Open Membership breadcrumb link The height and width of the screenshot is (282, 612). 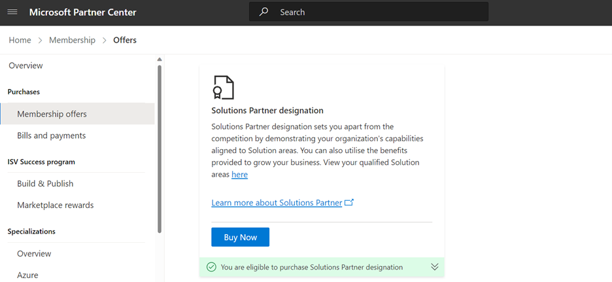pos(72,40)
